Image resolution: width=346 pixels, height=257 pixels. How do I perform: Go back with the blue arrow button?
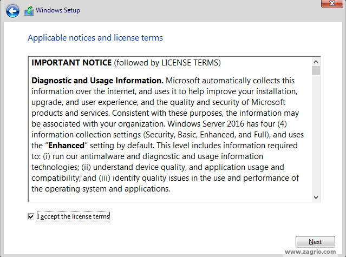[12, 11]
